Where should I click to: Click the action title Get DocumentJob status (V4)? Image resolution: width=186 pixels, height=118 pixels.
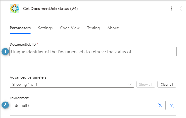(50, 9)
